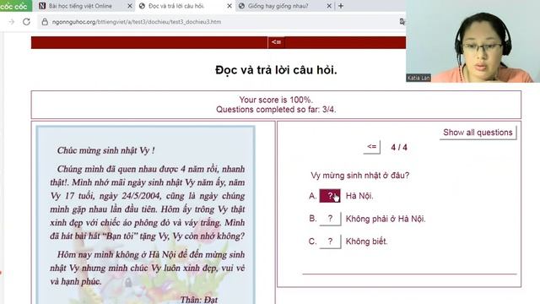This screenshot has height=304, width=540.
Task: Click the translate icon in address bar
Action: click(x=402, y=22)
